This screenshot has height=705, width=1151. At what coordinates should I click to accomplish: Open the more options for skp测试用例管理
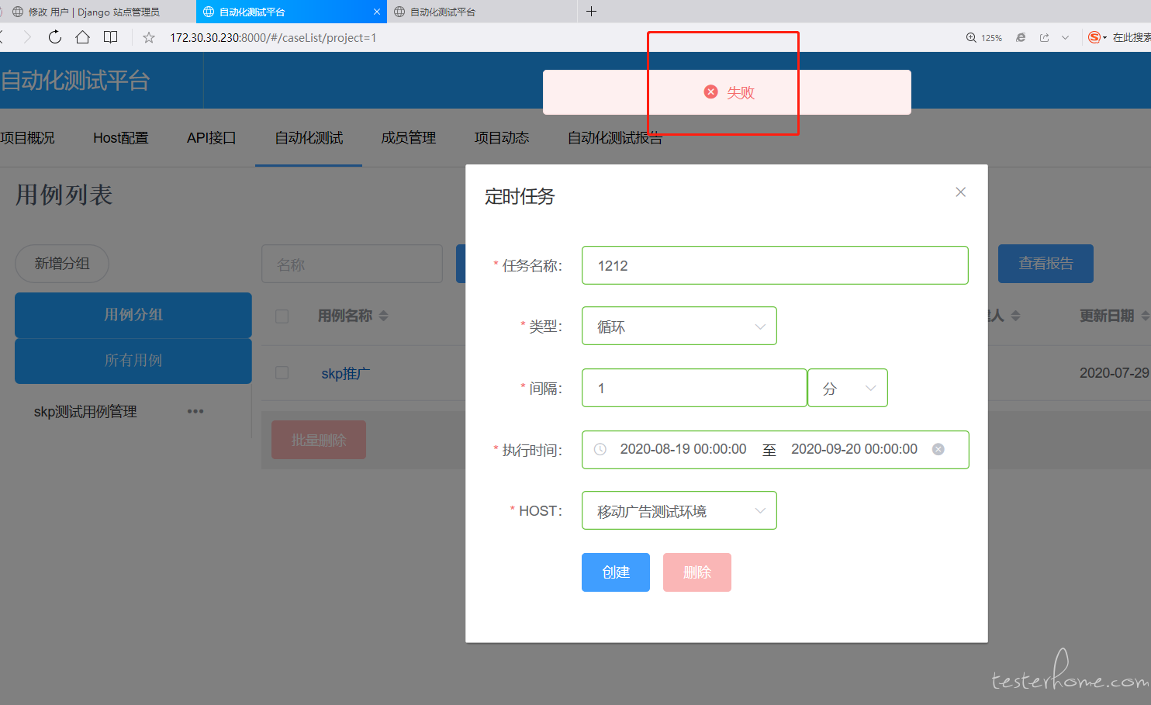(195, 411)
